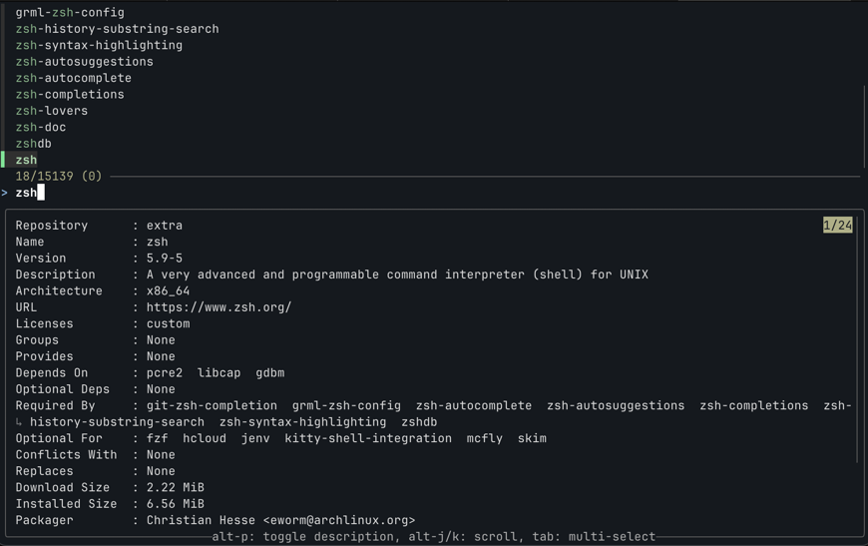The width and height of the screenshot is (868, 546).
Task: Click the list pane scrollbar
Action: tap(863, 125)
